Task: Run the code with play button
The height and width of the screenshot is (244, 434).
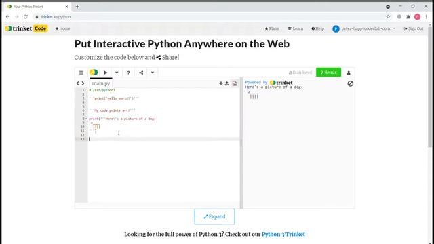Action: point(106,73)
